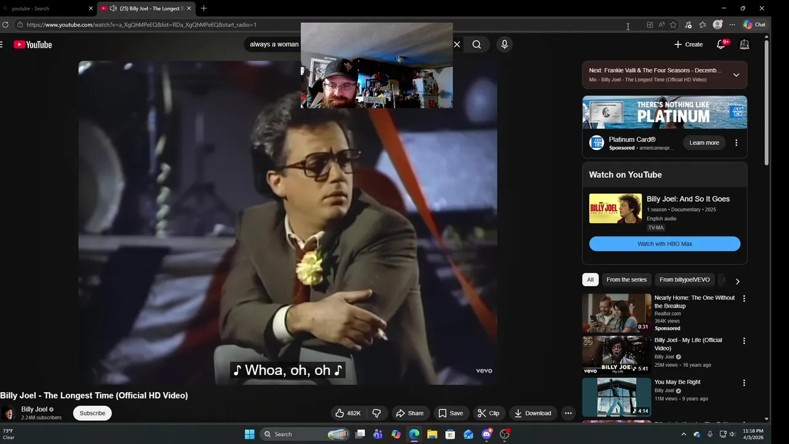This screenshot has height=444, width=789.
Task: Open Edge profile avatar in toolbar
Action: 717,25
